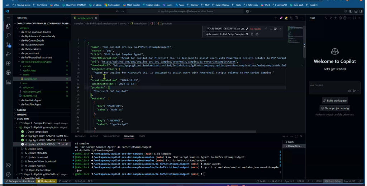
Task: Toggle Find in Selection in the find widget
Action: (x=276, y=29)
